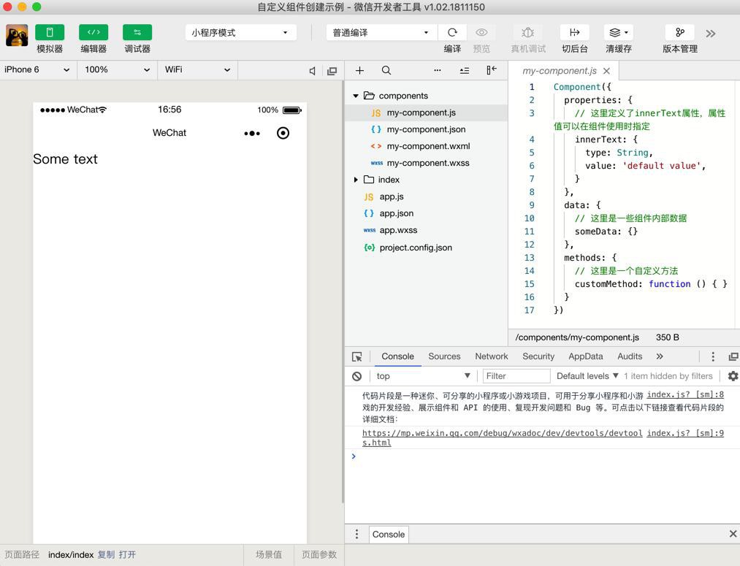Clear the console icon
Screen dimensions: 740x566
(x=356, y=376)
